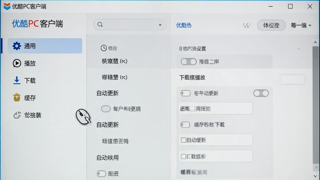Toggle the large switch right of 动更新

click(x=261, y=93)
